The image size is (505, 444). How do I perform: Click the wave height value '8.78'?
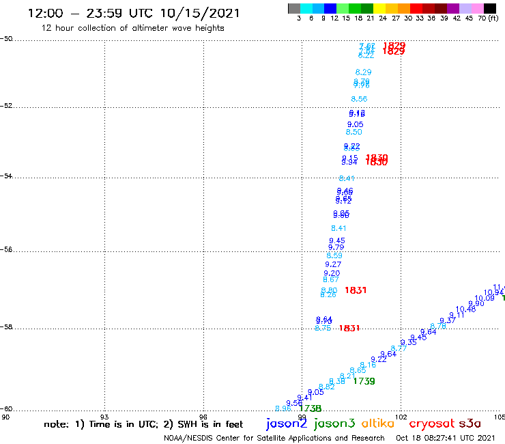click(438, 326)
